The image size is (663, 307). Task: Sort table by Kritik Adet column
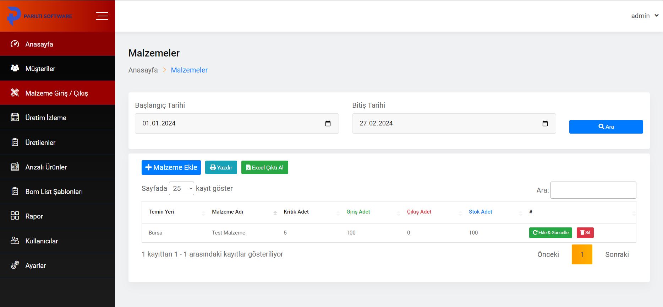(x=296, y=212)
